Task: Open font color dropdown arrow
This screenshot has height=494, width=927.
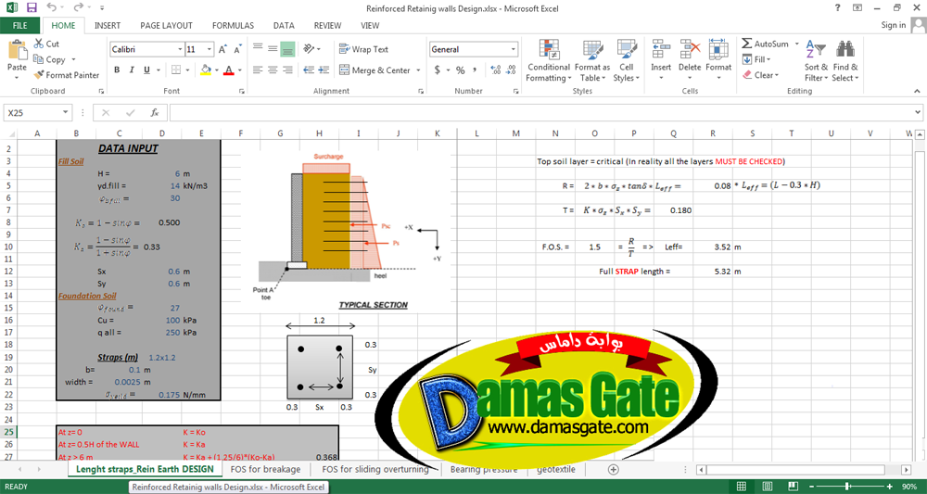Action: coord(239,70)
